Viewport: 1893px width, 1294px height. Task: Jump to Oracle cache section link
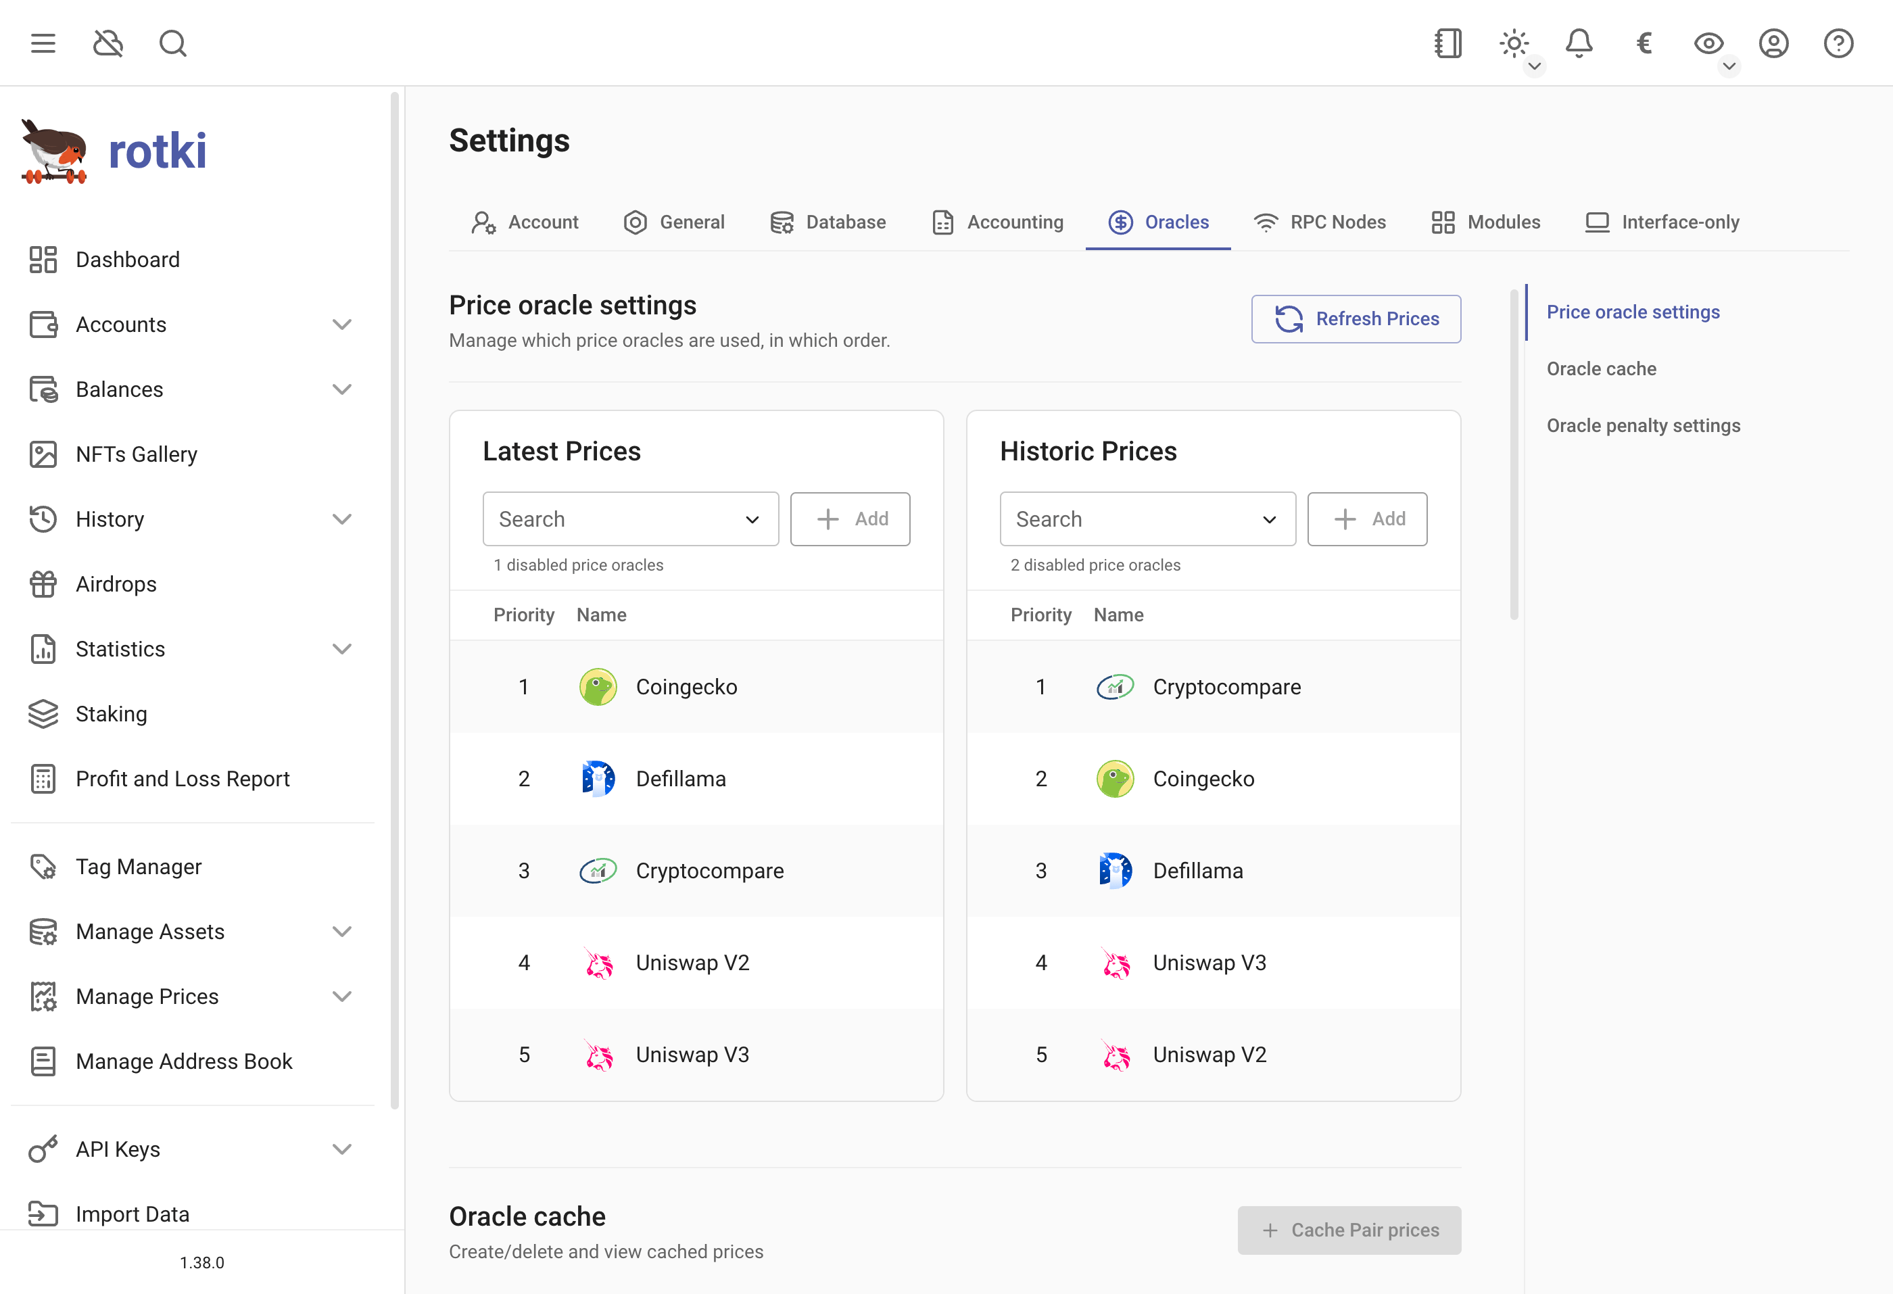pyautogui.click(x=1602, y=369)
